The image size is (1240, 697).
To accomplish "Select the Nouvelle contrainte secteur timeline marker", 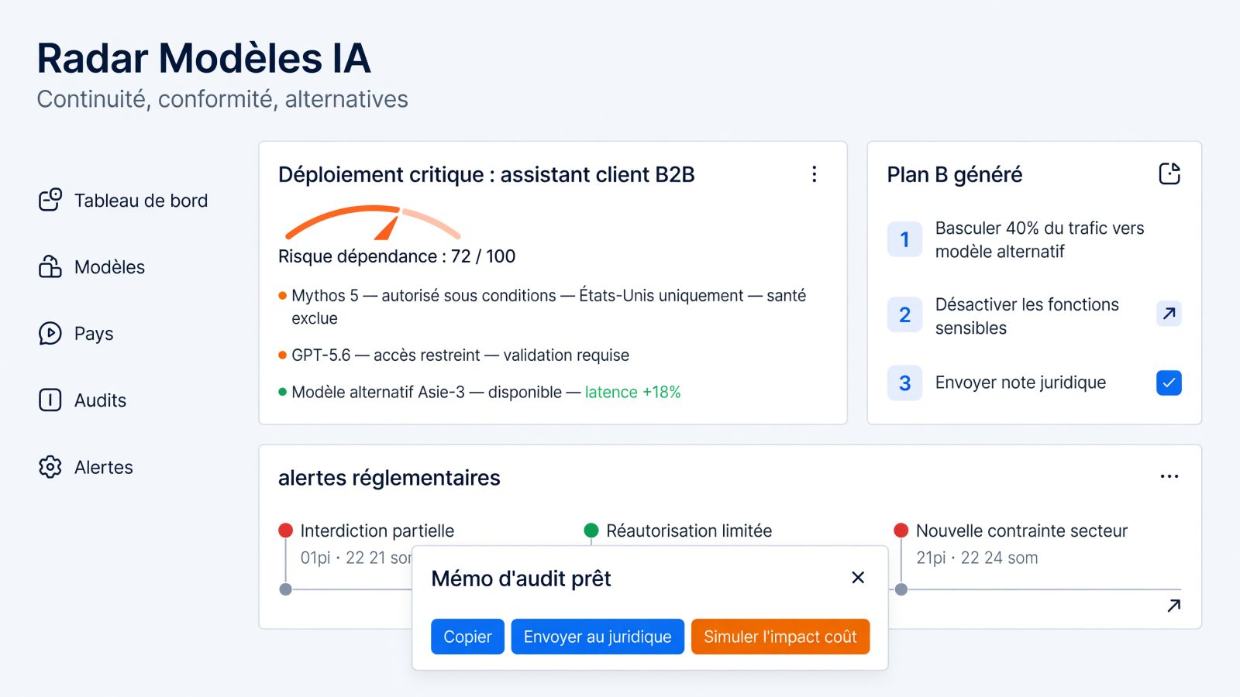I will tap(901, 530).
